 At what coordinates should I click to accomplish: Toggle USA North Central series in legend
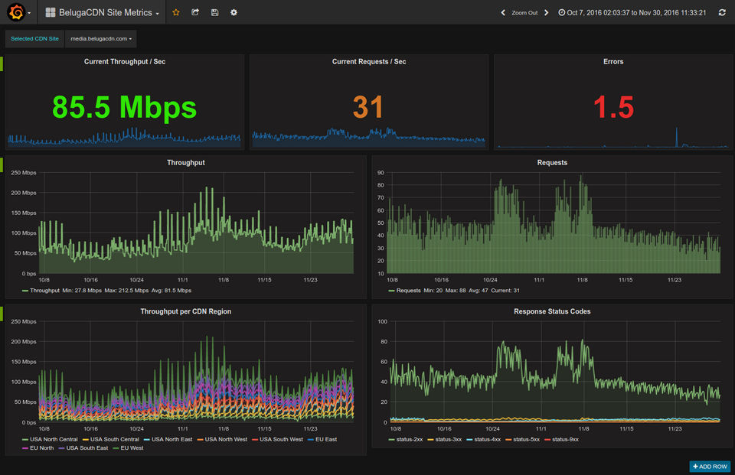[54, 439]
